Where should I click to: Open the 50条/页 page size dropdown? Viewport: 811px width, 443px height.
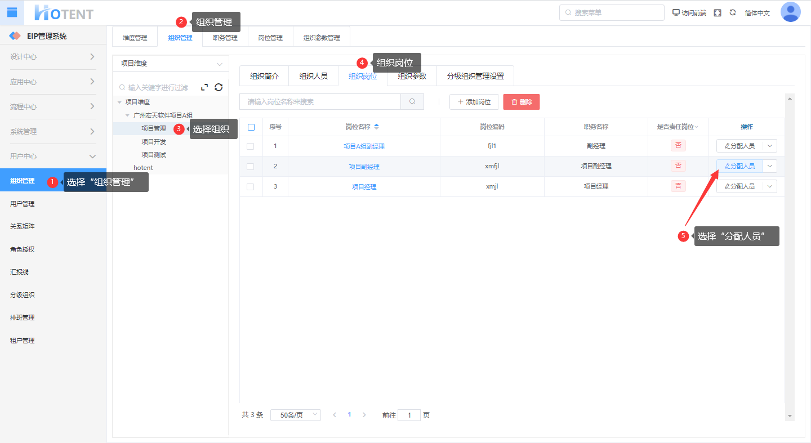(x=295, y=415)
